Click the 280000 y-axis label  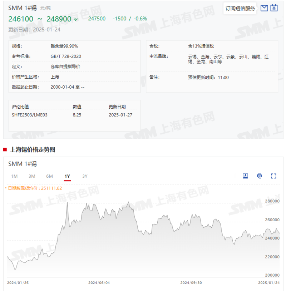[x=272, y=201]
